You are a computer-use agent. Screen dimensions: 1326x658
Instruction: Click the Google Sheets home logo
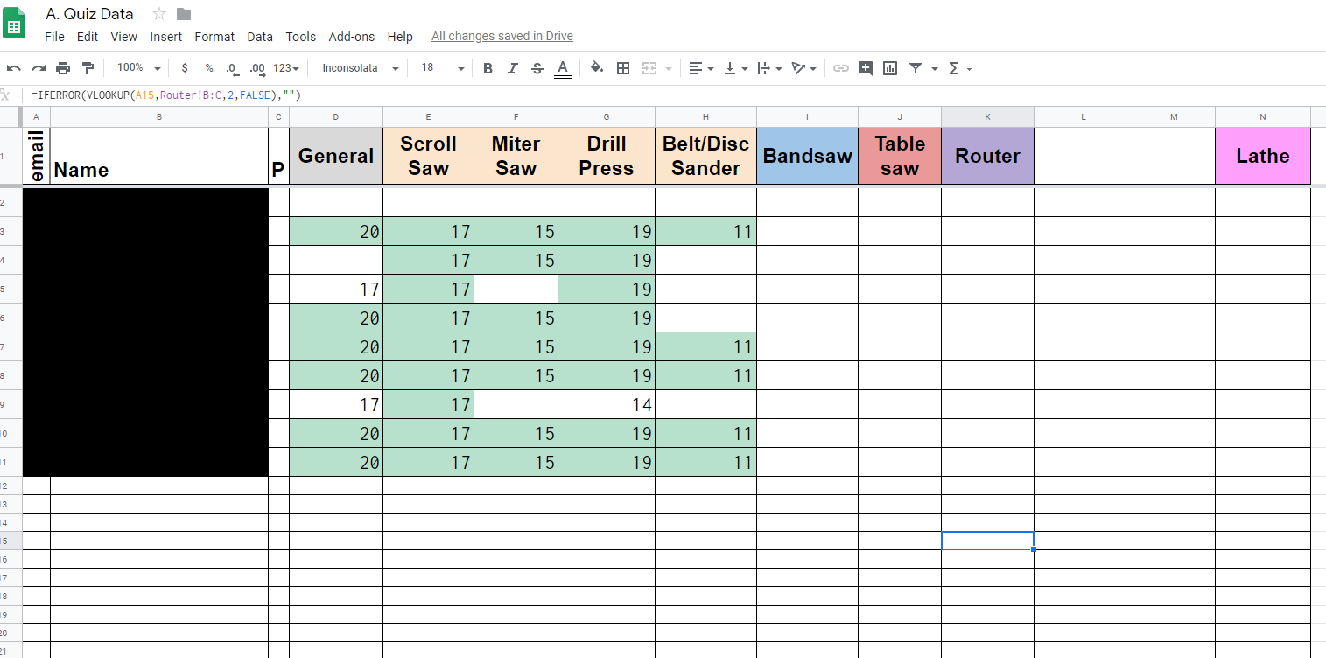pyautogui.click(x=15, y=24)
